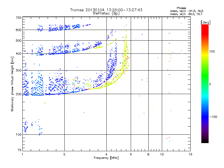The width and height of the screenshot is (224, 168).
Task: Click the x-axis tick label '10'
Action: (162, 154)
